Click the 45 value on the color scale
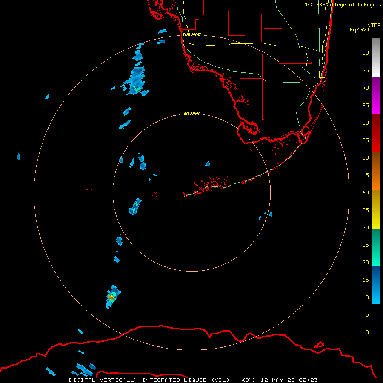 (366, 175)
